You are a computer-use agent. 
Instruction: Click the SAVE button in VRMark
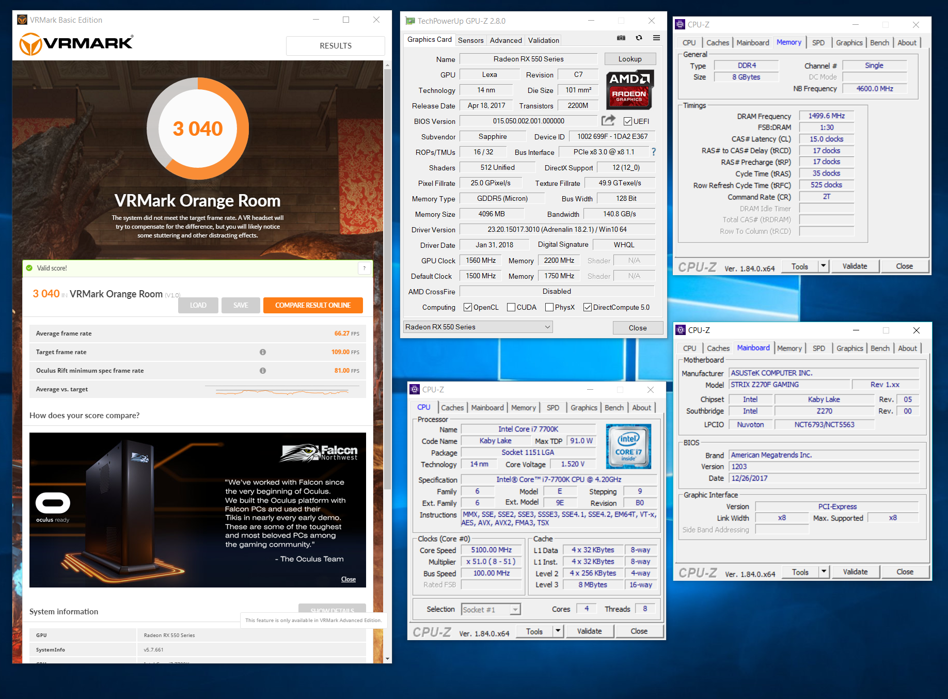point(241,305)
